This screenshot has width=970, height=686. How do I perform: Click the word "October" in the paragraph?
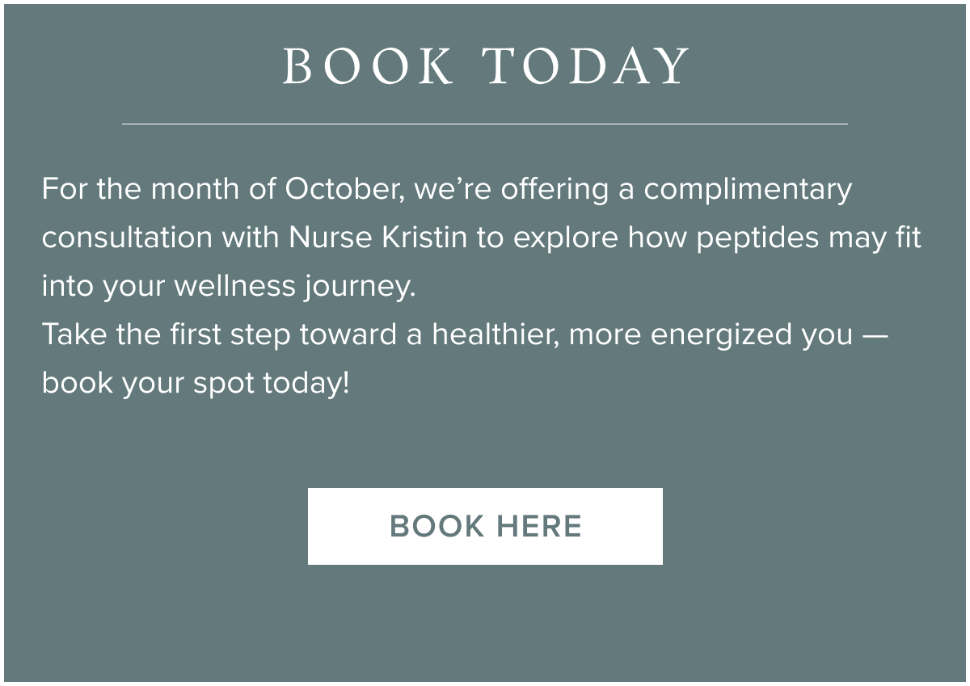(344, 189)
